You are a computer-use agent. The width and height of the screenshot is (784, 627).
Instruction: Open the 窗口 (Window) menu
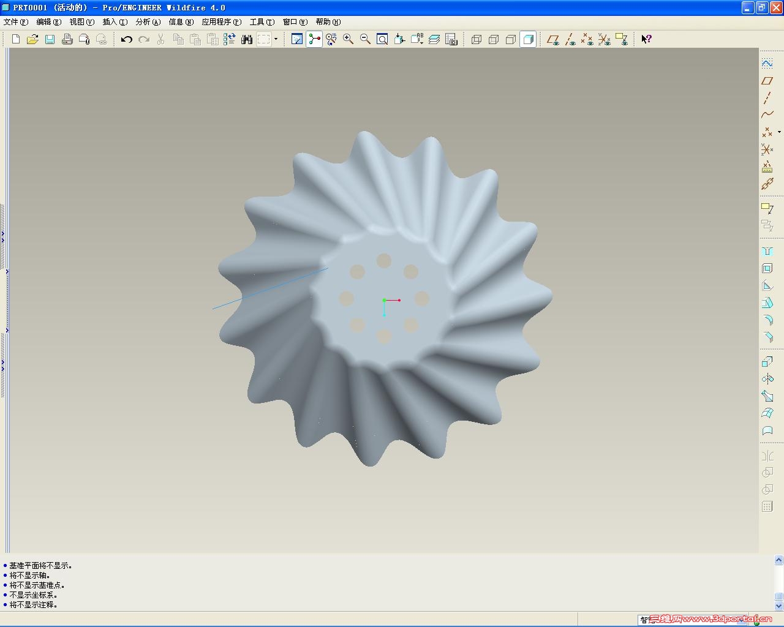pos(295,22)
